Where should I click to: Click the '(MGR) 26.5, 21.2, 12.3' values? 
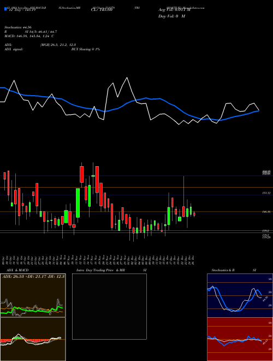tap(58, 45)
